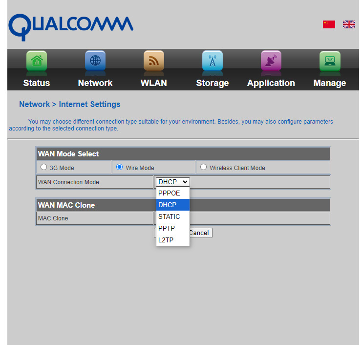The image size is (363, 345).
Task: Switch language with the UK flag
Action: click(349, 24)
